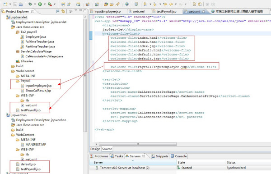Click the Last Edit Location arrow icon
Viewport: 271px width, 174px height.
[x=165, y=4]
